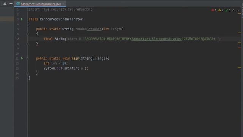Place the cursor on the import java.security.SecureRandom line
243x137 pixels.
click(60, 10)
